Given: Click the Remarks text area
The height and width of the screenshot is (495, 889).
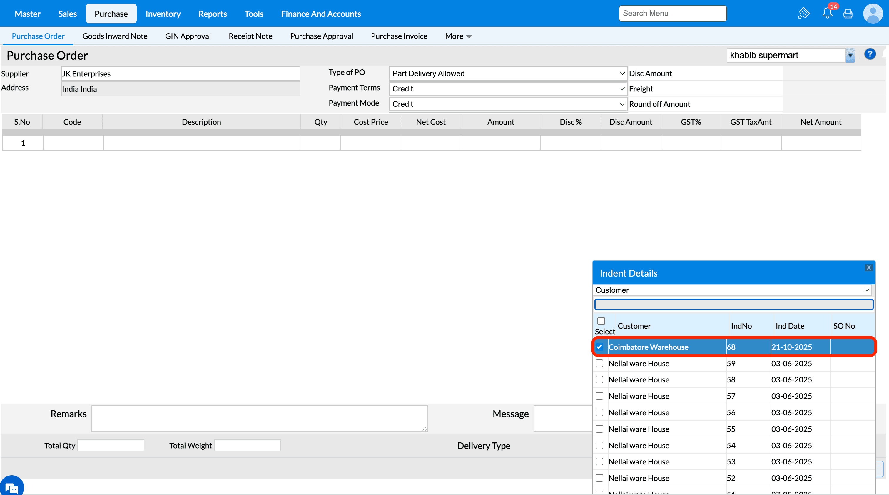Looking at the screenshot, I should [259, 418].
